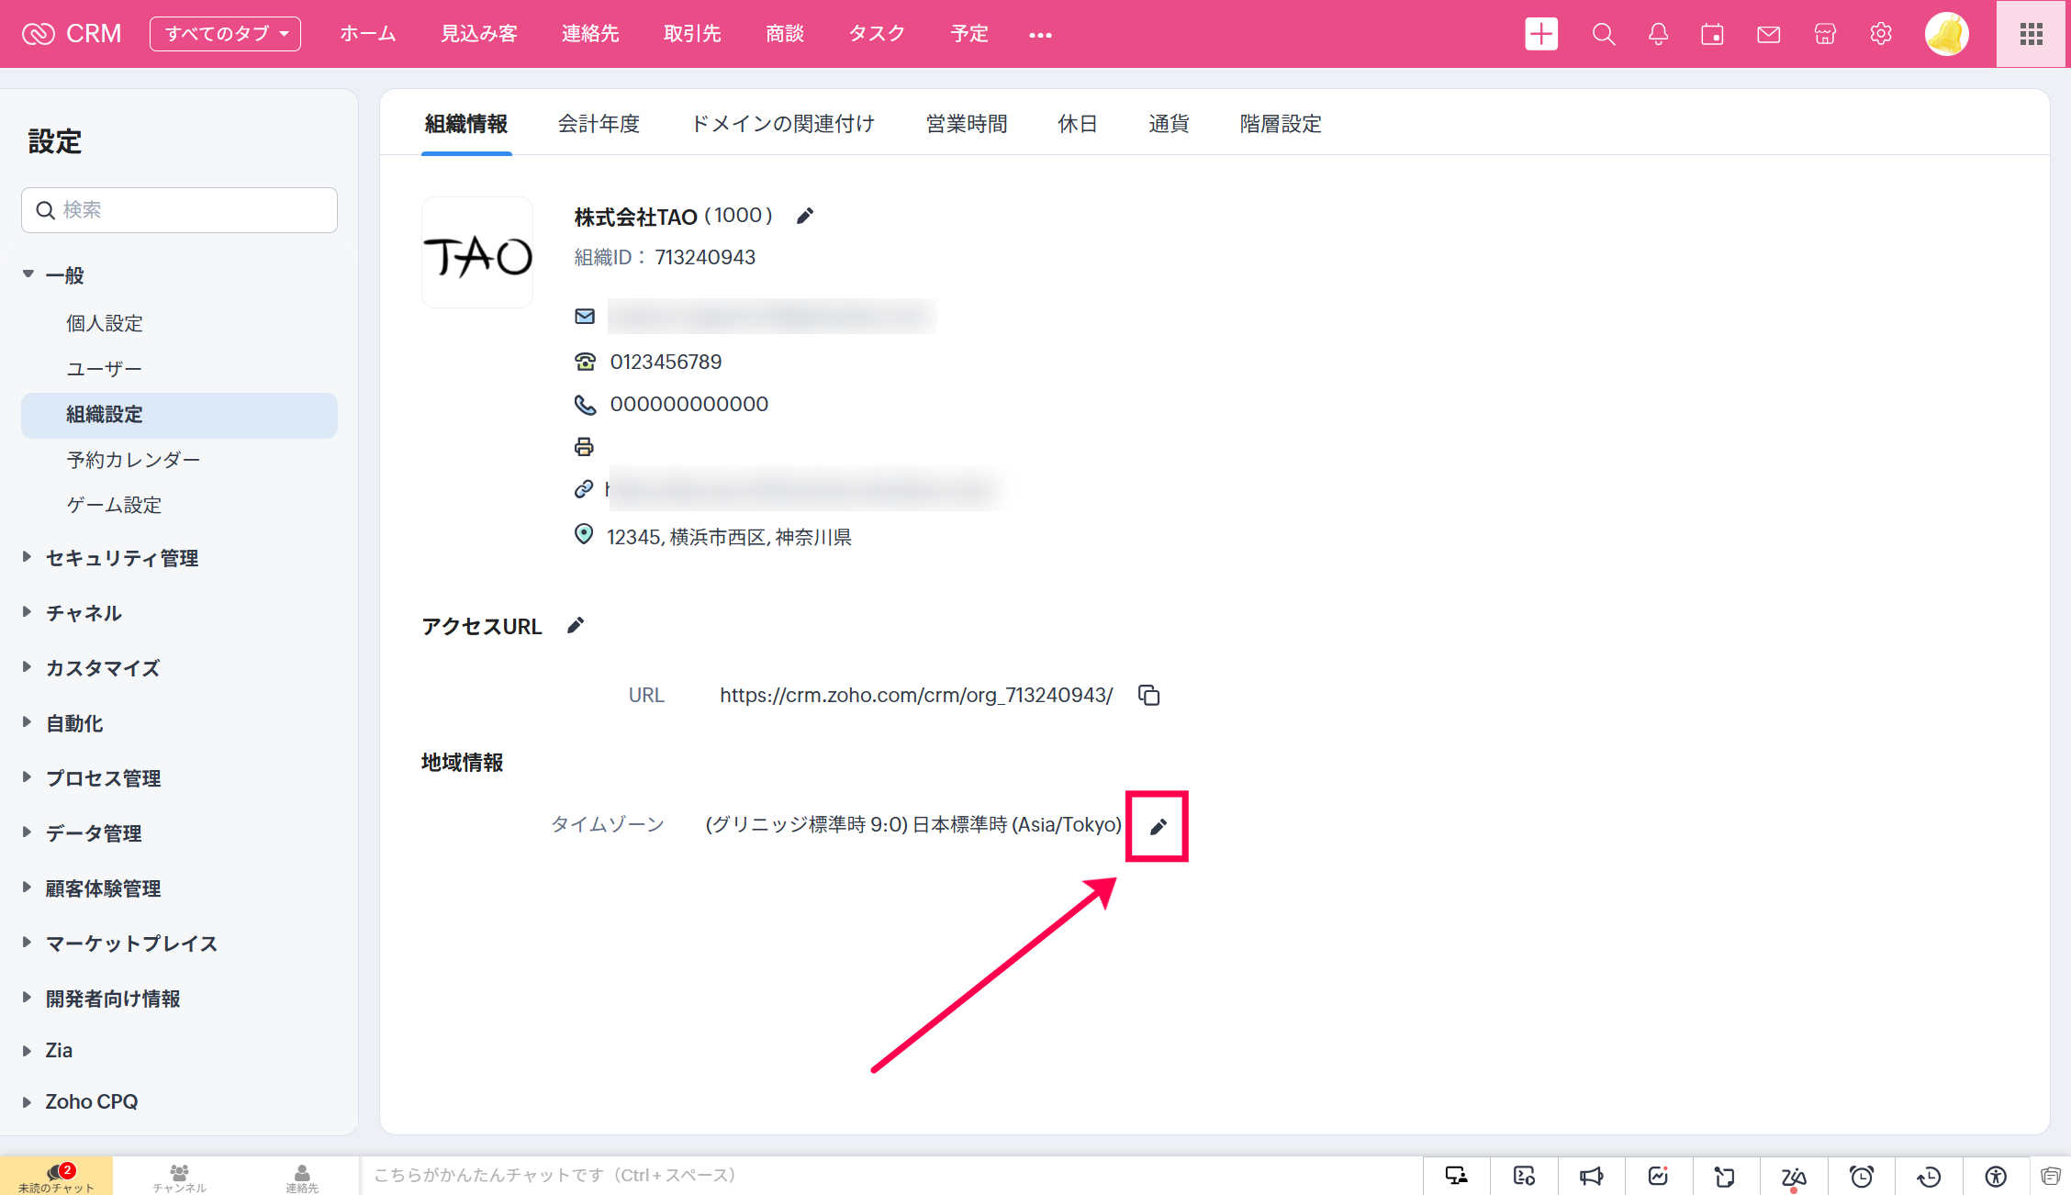Switch to the 営業時間 tab
2071x1195 pixels.
(966, 123)
